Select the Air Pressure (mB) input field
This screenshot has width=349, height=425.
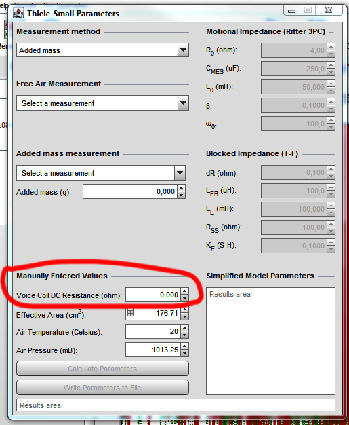pyautogui.click(x=153, y=350)
